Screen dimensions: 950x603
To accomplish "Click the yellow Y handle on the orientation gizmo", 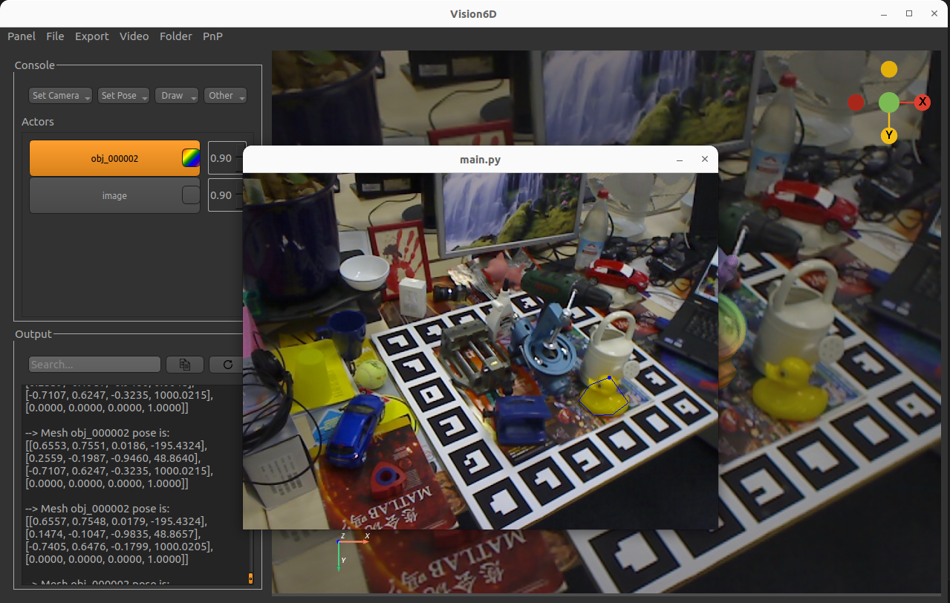I will coord(888,135).
